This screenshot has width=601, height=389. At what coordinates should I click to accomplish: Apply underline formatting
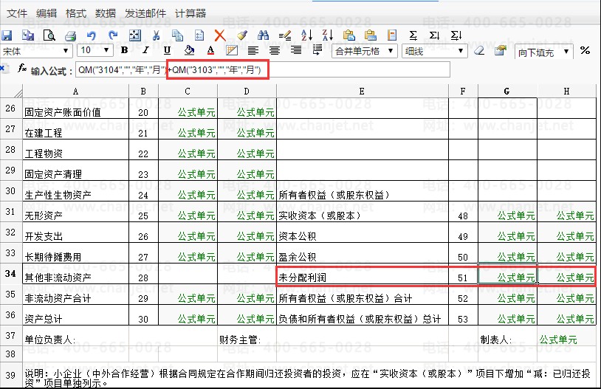pos(167,50)
